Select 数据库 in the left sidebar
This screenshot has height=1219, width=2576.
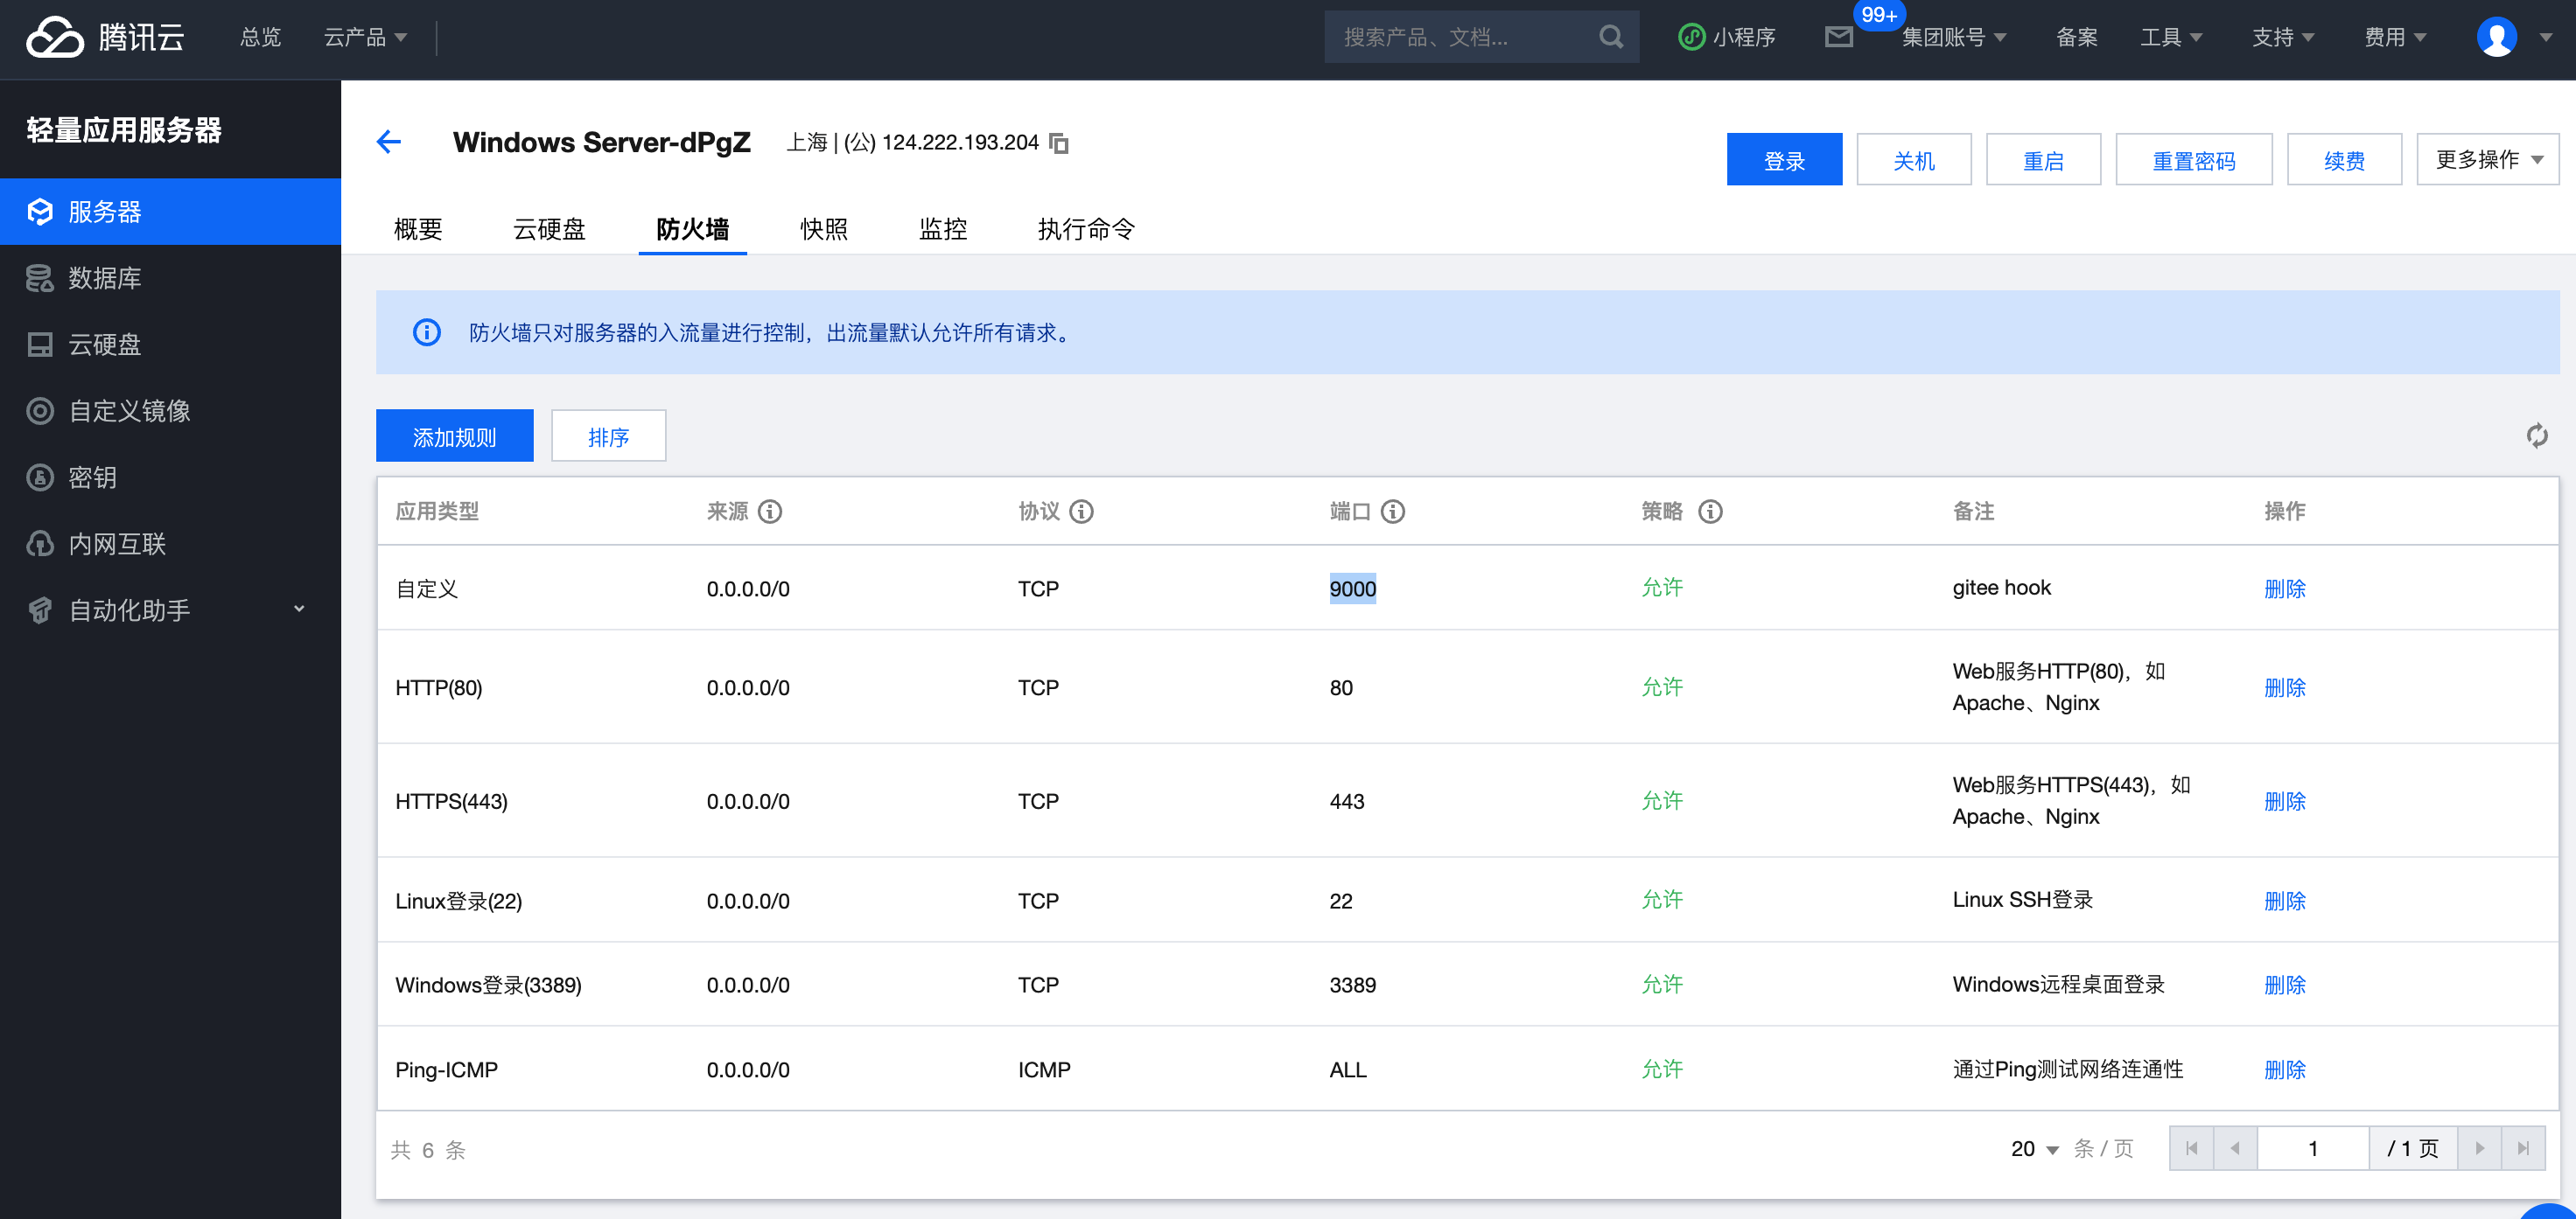click(x=104, y=278)
